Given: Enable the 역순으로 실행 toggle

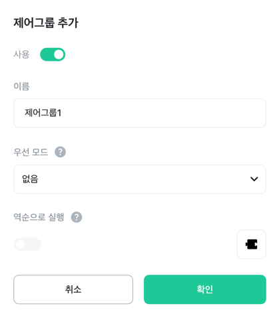Looking at the screenshot, I should (x=27, y=244).
